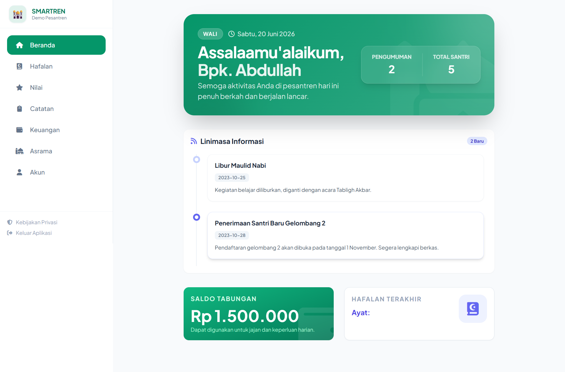Select the Penerimaan Santri Baru timeline marker

(x=197, y=217)
